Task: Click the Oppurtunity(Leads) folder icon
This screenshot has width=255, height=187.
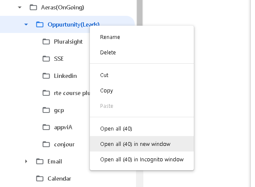Action: pos(40,24)
